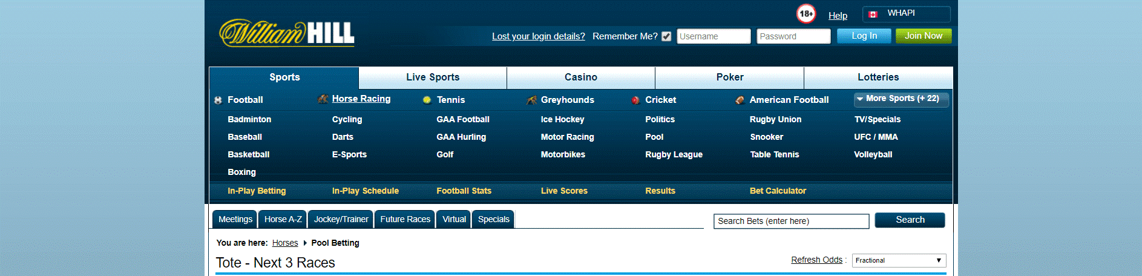
Task: Click the Refresh Odds link
Action: 816,260
